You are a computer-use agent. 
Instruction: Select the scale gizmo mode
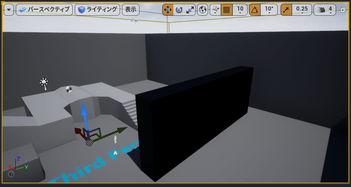(x=190, y=10)
